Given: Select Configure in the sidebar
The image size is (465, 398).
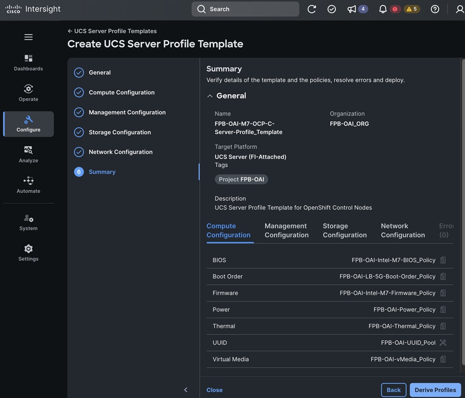Looking at the screenshot, I should (x=28, y=124).
